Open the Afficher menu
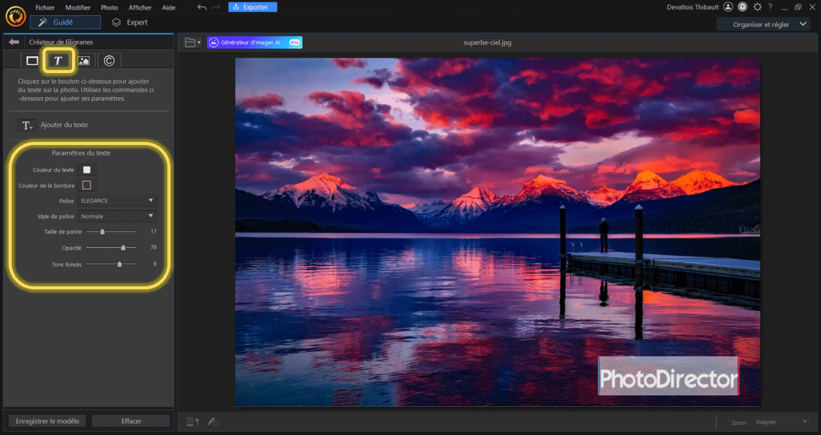 (x=140, y=7)
